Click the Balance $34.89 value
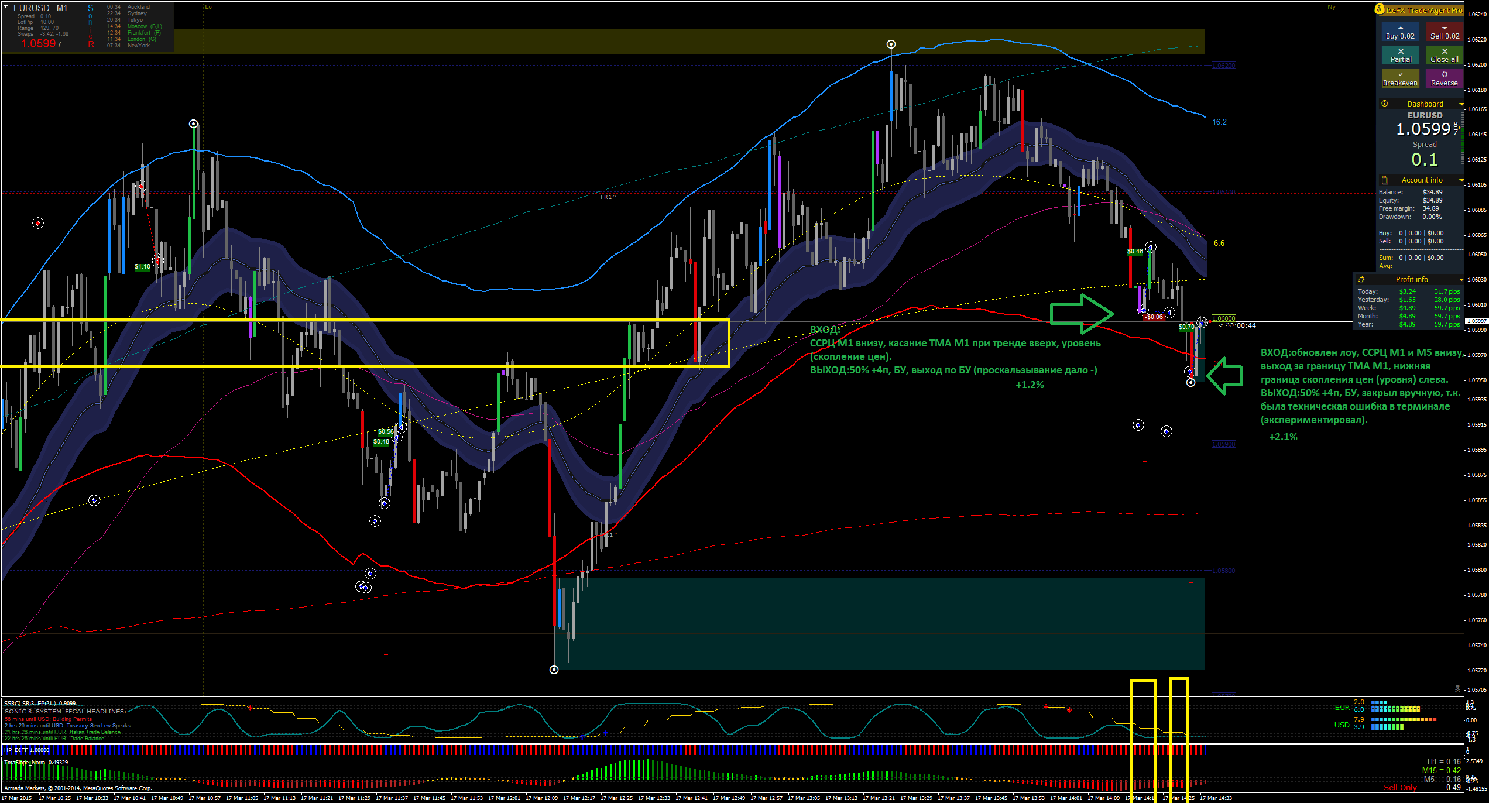 coord(1432,192)
